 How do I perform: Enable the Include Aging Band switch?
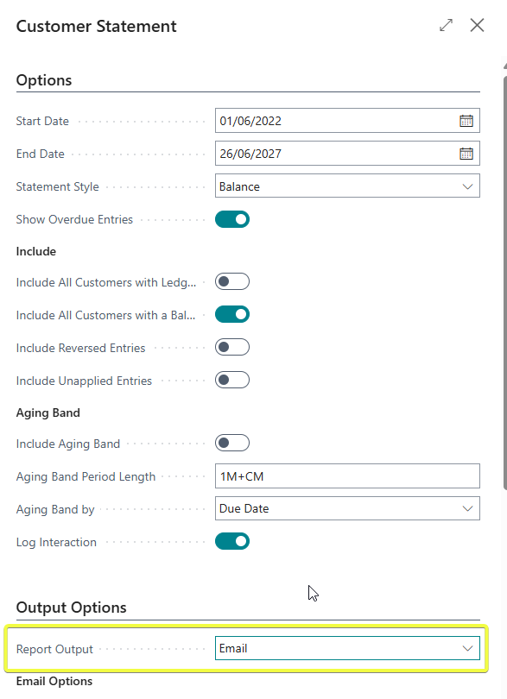point(232,443)
